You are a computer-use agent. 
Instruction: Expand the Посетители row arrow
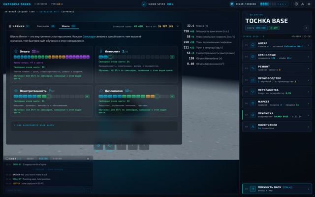tap(309, 127)
